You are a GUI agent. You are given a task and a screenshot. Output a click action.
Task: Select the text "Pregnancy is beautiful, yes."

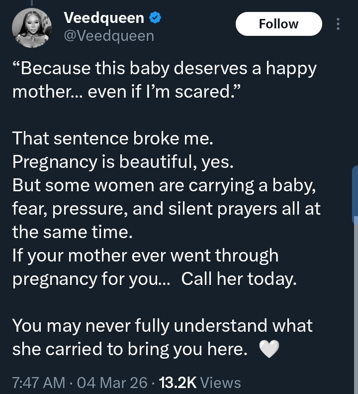pos(123,162)
